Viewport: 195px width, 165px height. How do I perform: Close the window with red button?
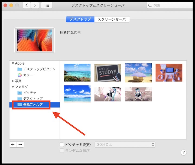[5, 5]
